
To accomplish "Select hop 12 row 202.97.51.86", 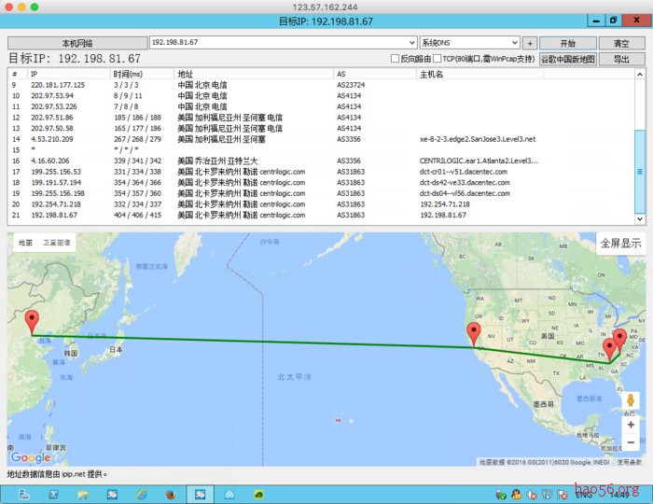I will (x=321, y=118).
